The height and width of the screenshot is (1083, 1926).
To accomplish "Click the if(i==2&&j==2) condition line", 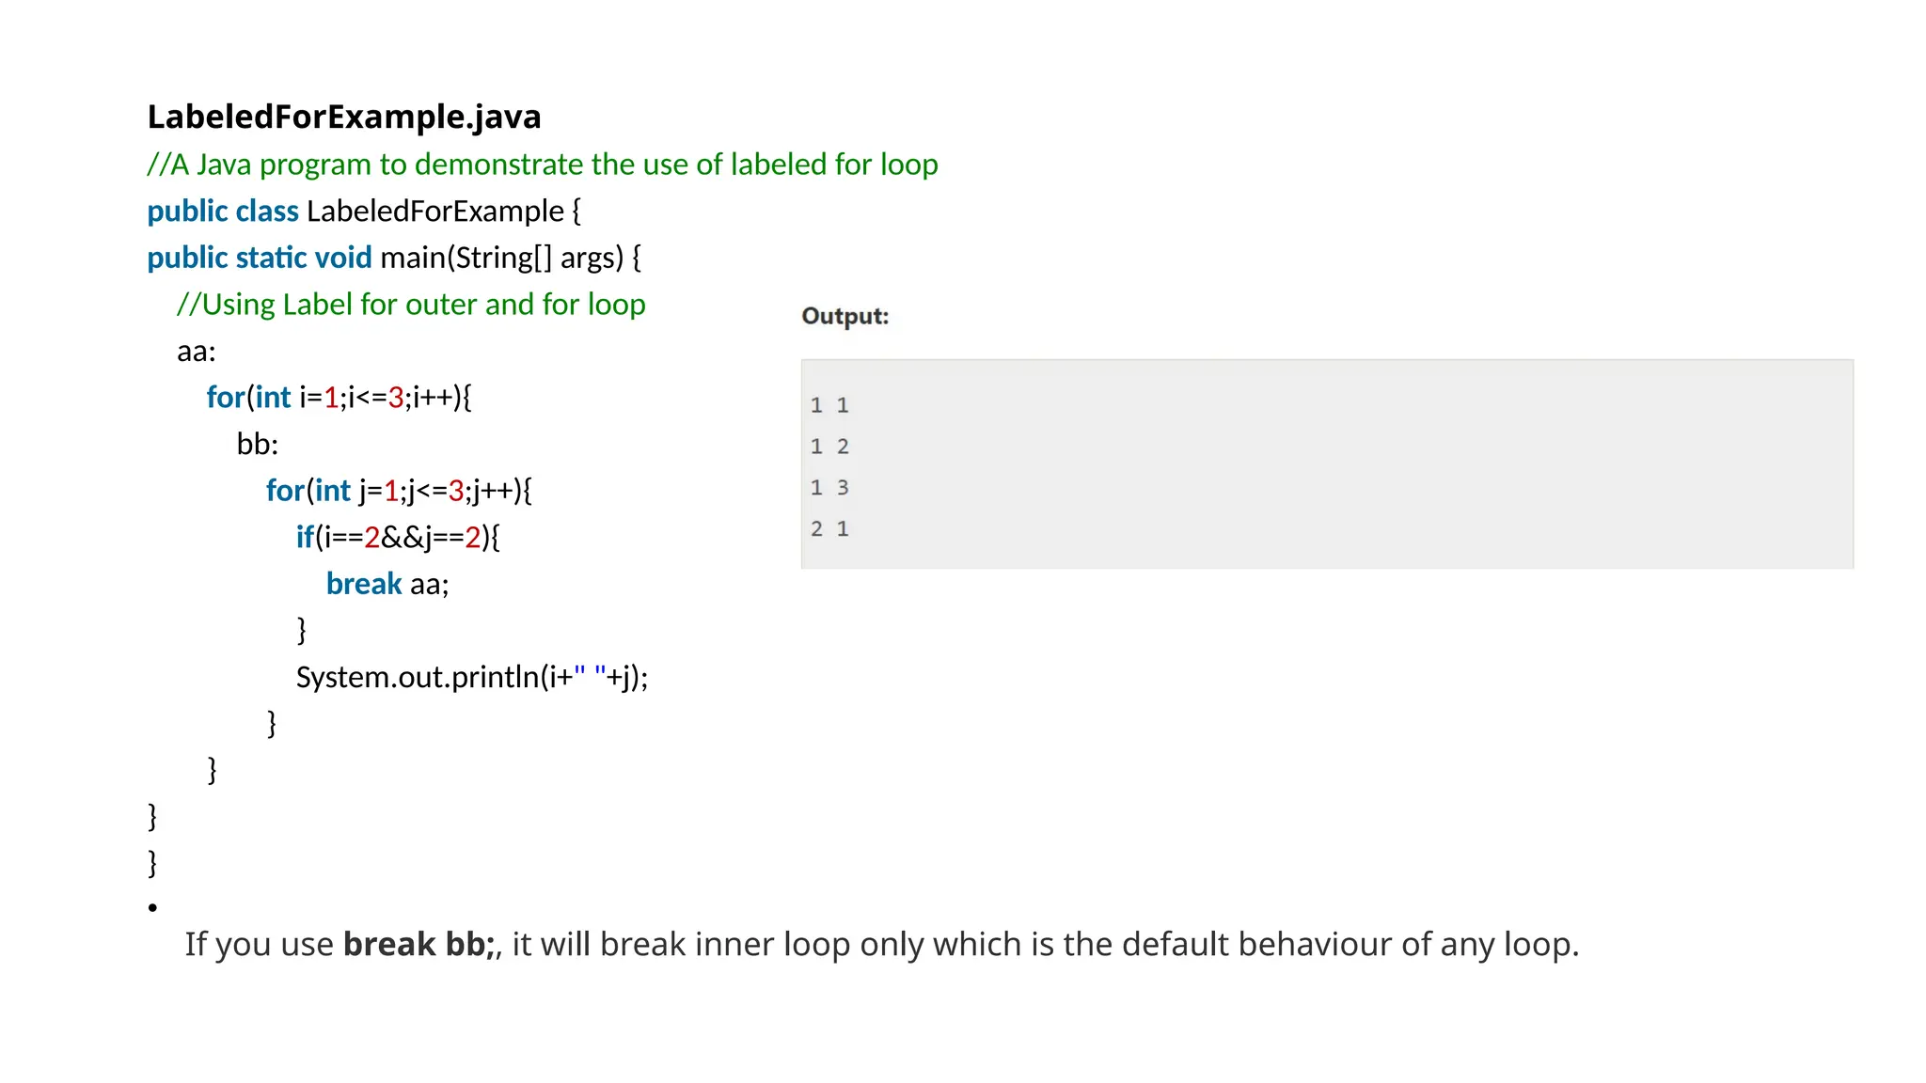I will [x=398, y=538].
